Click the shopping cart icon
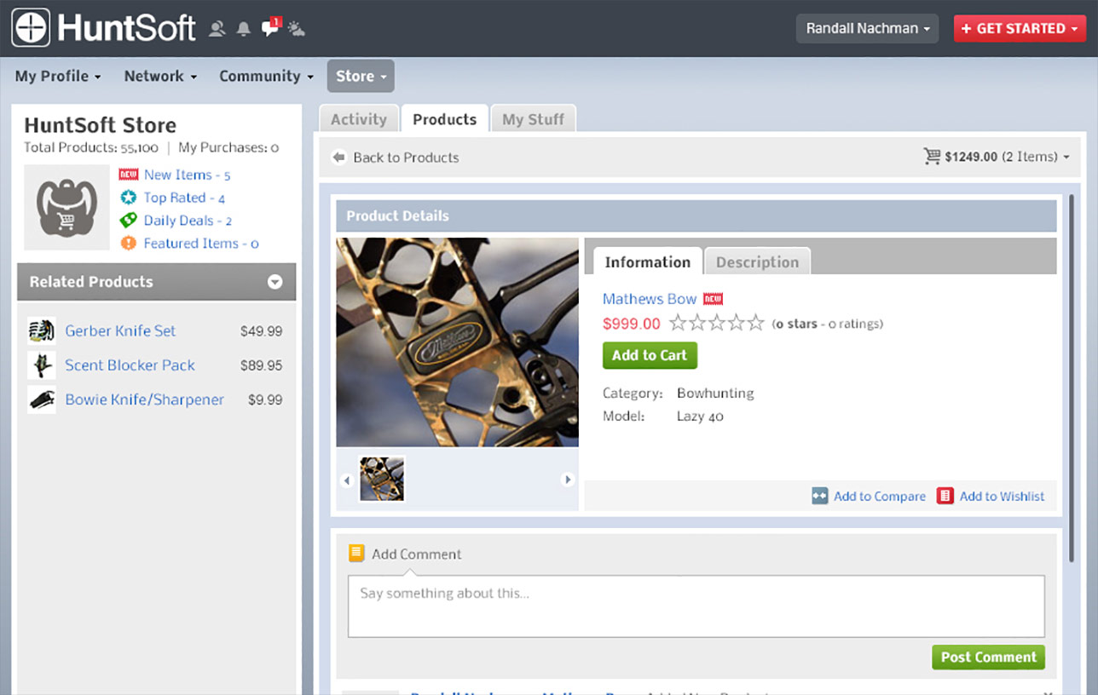 [932, 157]
